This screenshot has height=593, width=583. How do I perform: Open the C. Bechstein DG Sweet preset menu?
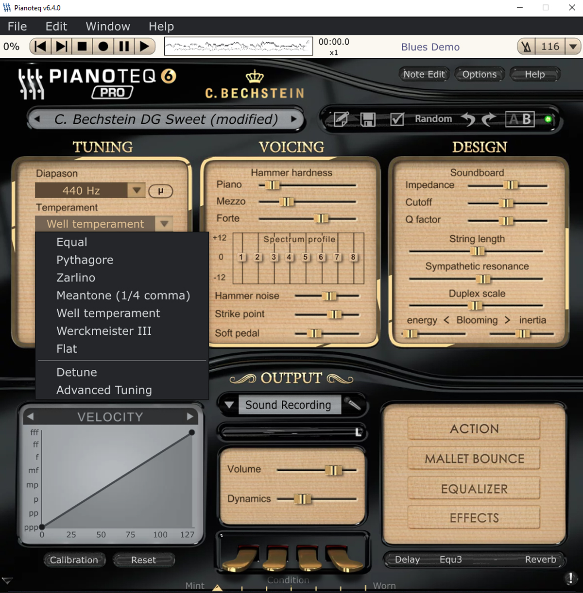pos(166,119)
